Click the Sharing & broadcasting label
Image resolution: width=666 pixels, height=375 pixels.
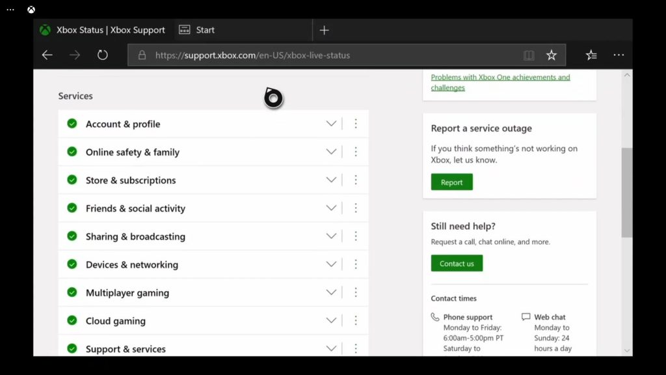135,236
